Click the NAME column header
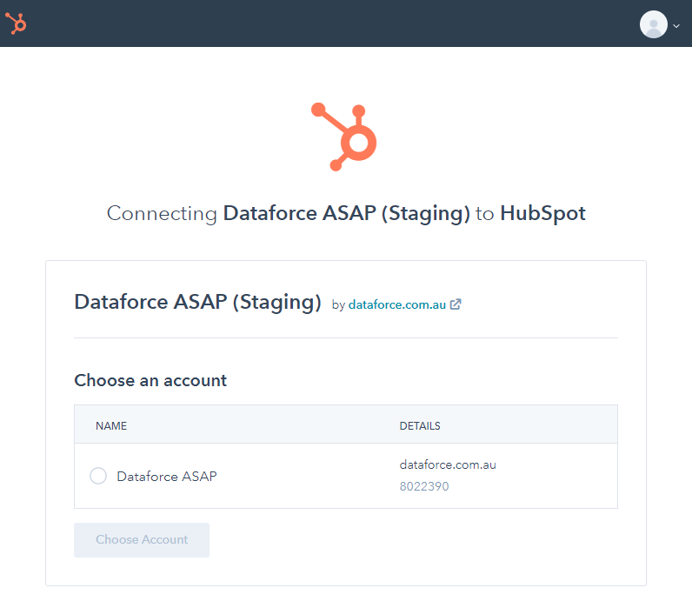 click(111, 426)
